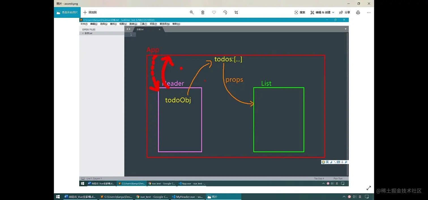Viewport: 428px width, 200px height.
Task: Click the 搜索 search button
Action: tap(300, 12)
